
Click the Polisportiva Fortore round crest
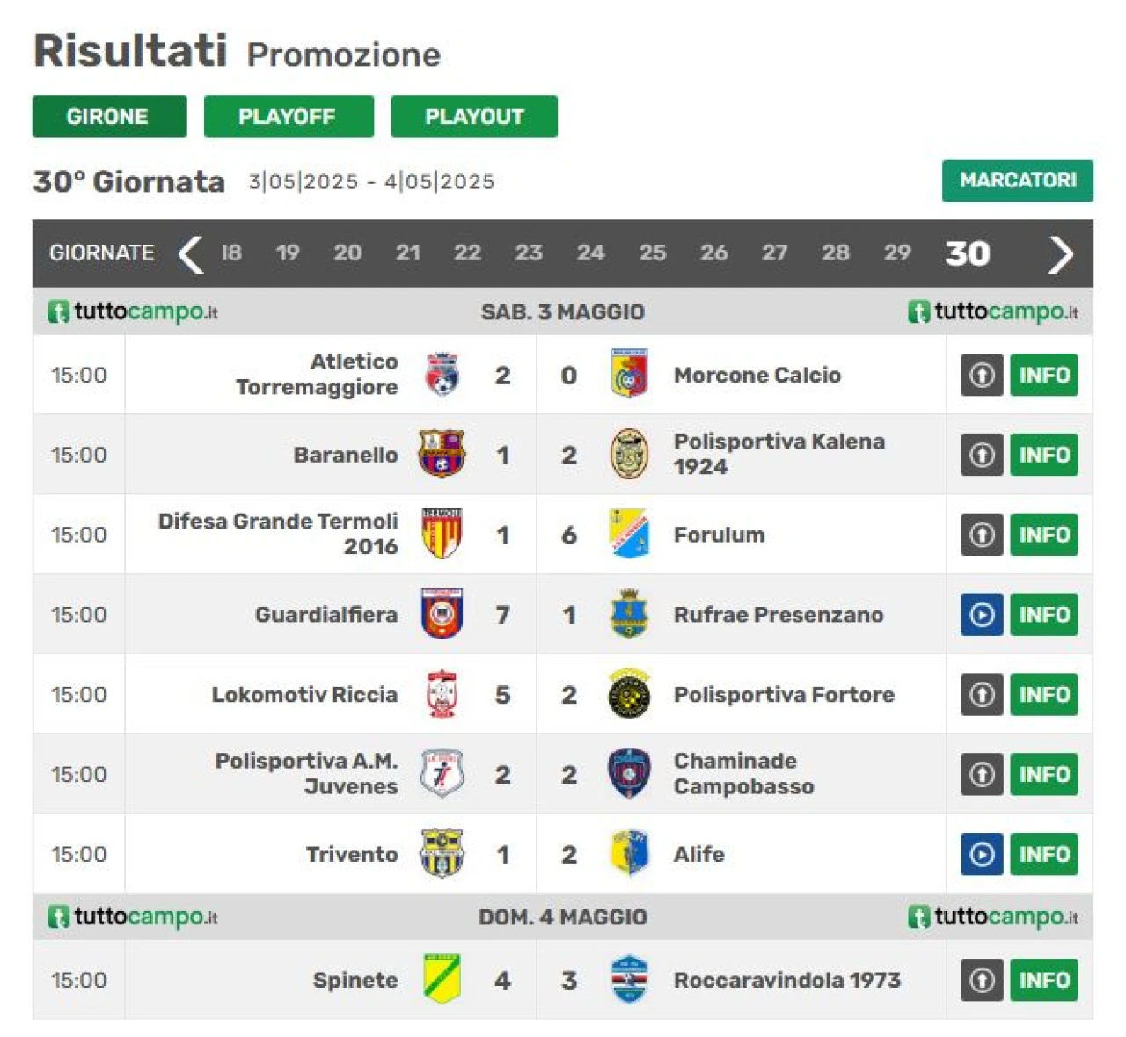[x=629, y=694]
